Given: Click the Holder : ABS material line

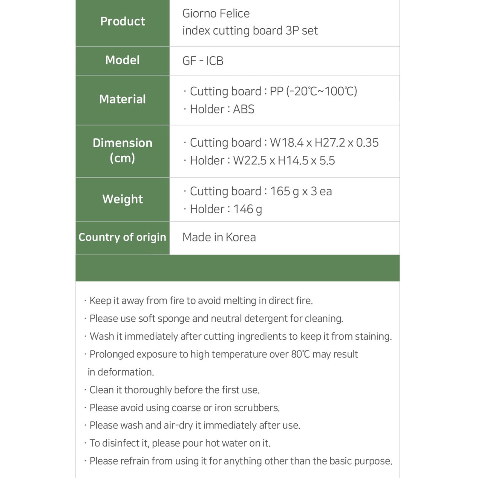Looking at the screenshot, I should coord(222,109).
